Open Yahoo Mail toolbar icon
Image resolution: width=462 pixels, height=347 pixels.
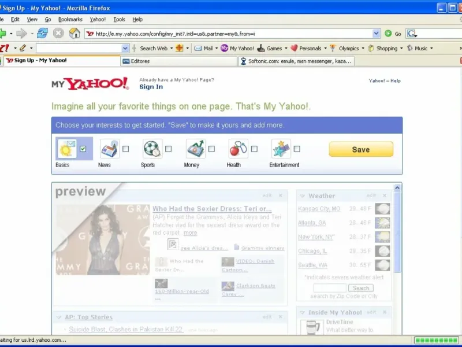pyautogui.click(x=198, y=48)
